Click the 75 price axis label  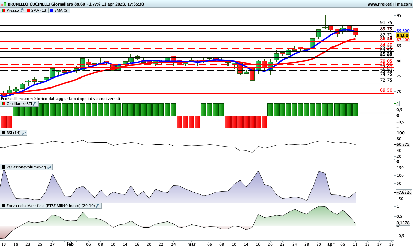click(399, 76)
